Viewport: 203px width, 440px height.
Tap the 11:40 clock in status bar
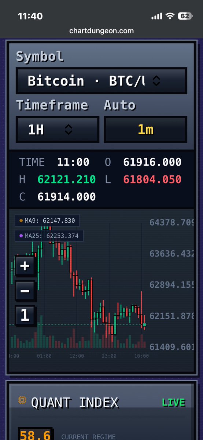pos(30,16)
